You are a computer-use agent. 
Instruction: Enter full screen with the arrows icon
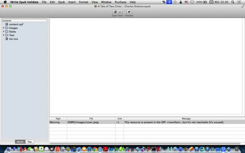point(243,6)
